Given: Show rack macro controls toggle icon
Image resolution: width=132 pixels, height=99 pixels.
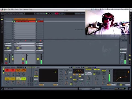Looking at the screenshot, I should point(4,69).
